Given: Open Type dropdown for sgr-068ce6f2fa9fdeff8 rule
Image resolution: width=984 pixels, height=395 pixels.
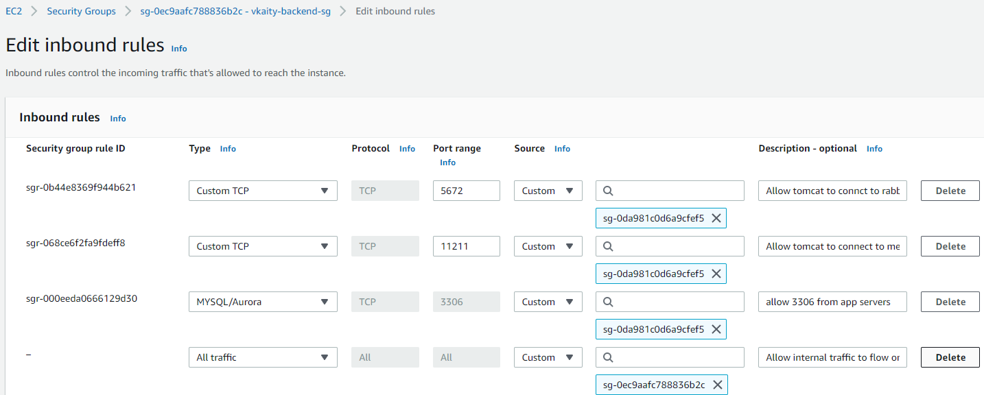Looking at the screenshot, I should point(263,246).
